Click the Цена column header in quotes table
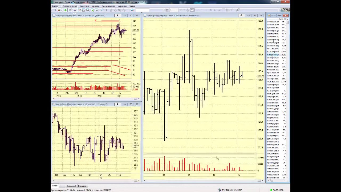This screenshot has width=341, height=192. tap(282, 19)
